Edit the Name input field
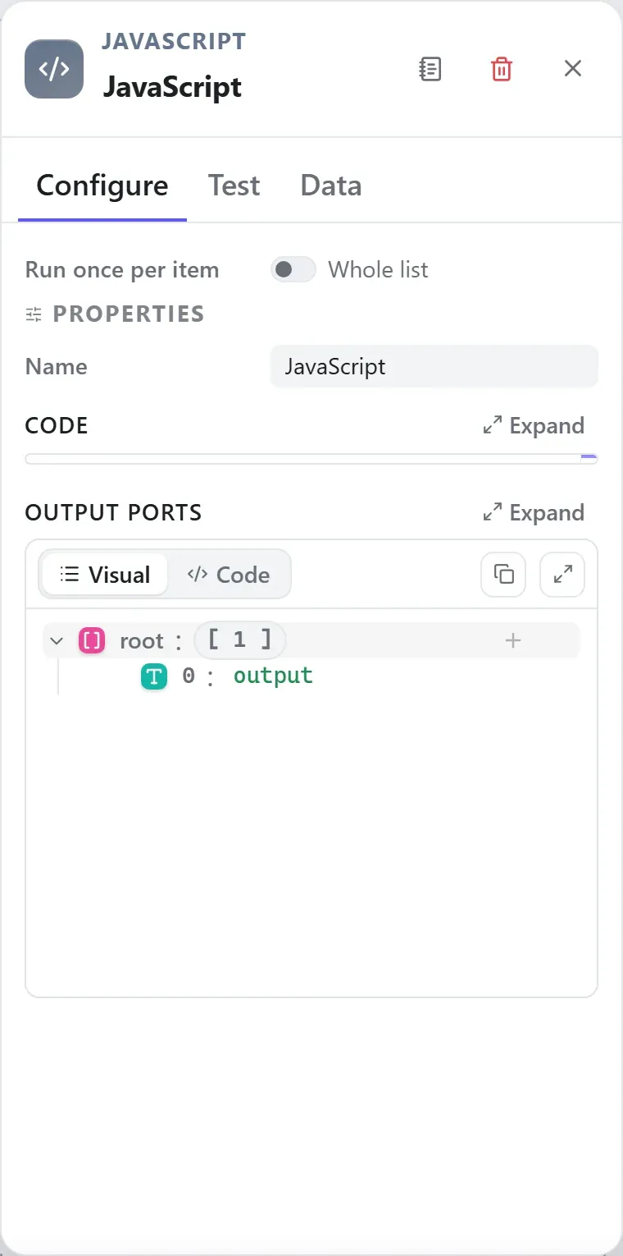The height and width of the screenshot is (1256, 623). click(434, 366)
